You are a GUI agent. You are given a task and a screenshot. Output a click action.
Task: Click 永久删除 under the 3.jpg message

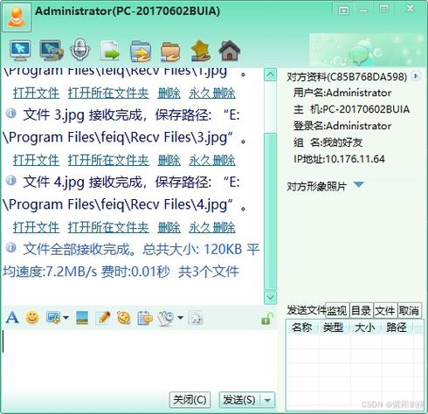tap(212, 160)
